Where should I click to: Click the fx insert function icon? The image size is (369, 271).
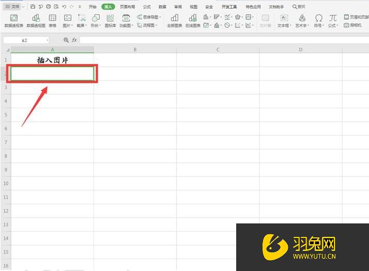pyautogui.click(x=74, y=40)
